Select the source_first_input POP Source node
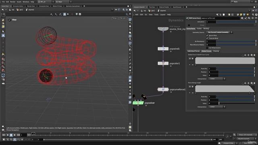The image size is (258, 145). 163,29
